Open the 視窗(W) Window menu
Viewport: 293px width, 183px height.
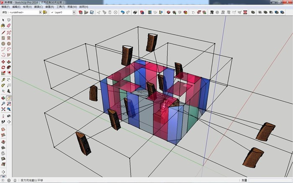tap(72, 7)
